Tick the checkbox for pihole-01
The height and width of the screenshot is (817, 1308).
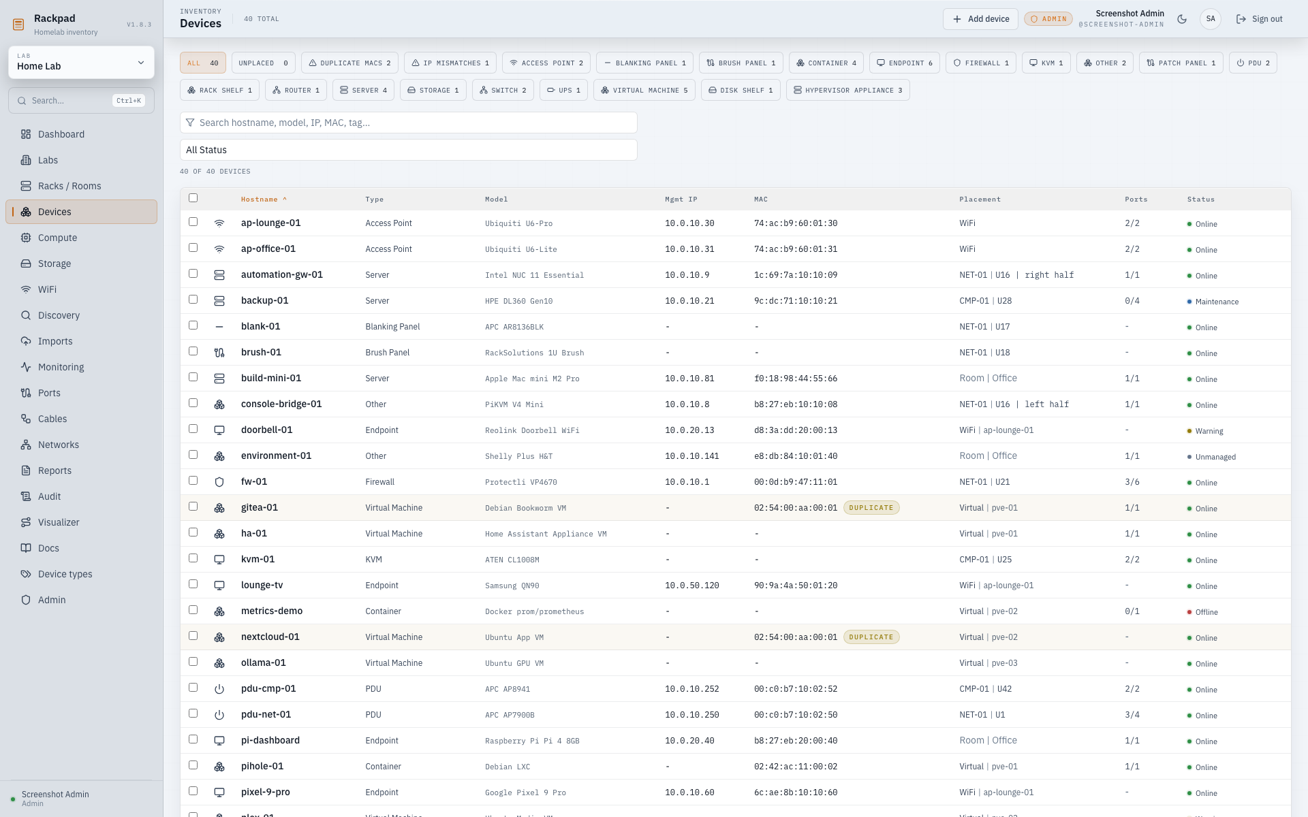click(193, 765)
